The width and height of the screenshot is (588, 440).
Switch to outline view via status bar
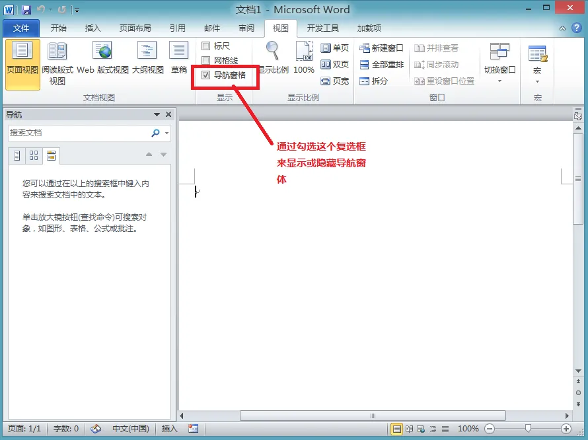coord(433,428)
